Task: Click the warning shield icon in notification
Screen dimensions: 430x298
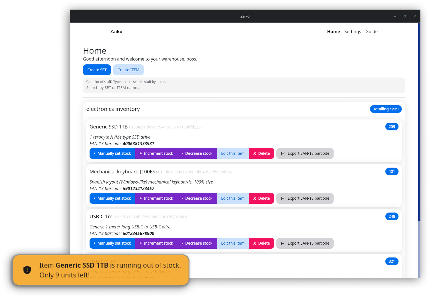Action: (27, 270)
